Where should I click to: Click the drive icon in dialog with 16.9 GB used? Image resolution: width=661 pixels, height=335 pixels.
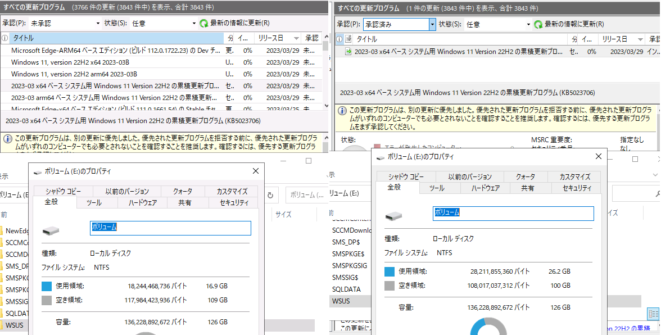click(x=51, y=231)
